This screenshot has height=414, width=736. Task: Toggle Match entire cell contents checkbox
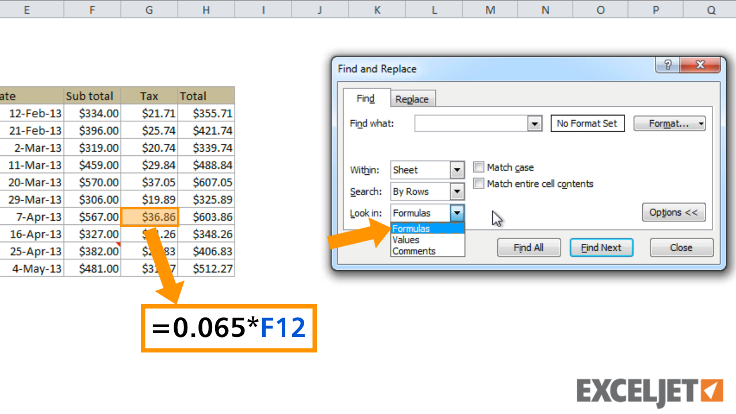point(478,184)
